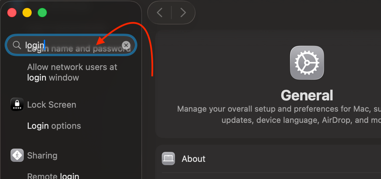Clear the search field with the x button
Viewport: 381px width, 179px height.
[126, 45]
